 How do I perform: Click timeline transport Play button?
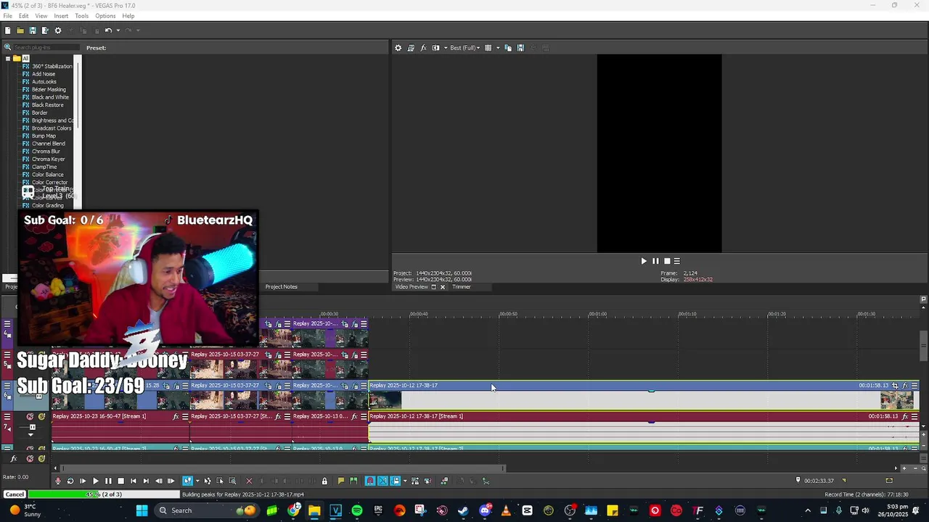click(x=96, y=481)
